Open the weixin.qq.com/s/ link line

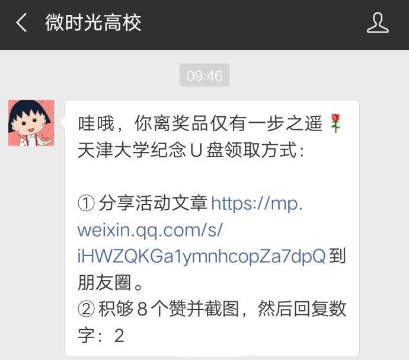pos(150,230)
